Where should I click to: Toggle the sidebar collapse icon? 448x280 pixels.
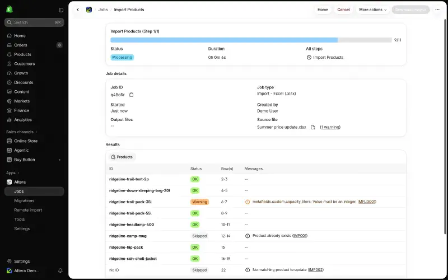(61, 10)
